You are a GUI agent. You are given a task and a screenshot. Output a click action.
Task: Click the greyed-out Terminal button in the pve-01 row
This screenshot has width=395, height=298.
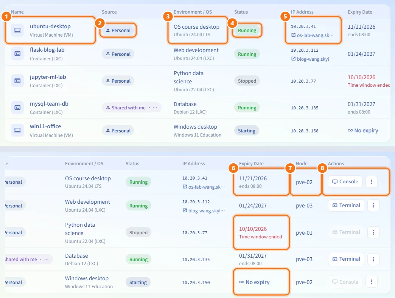(346, 232)
